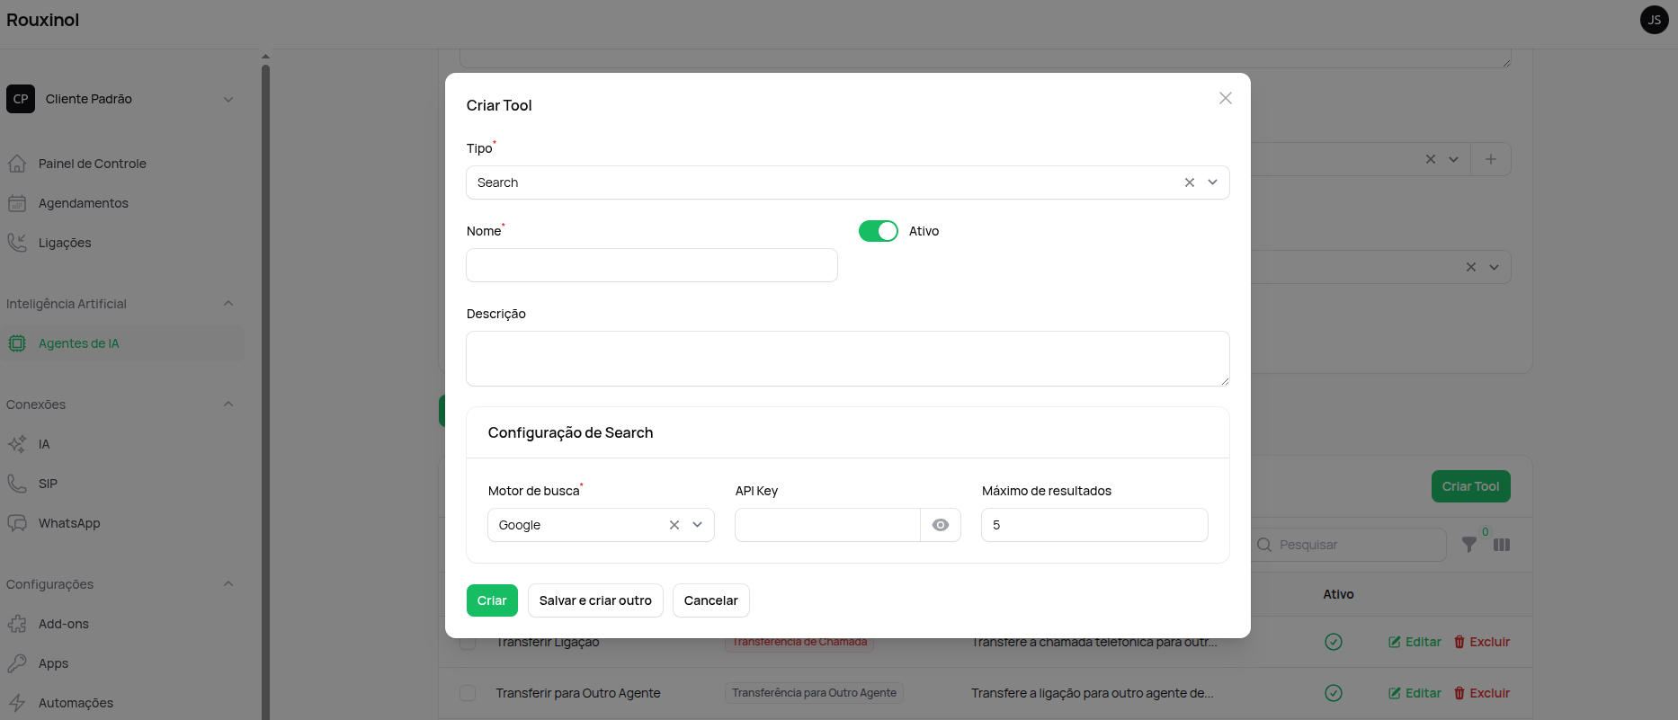Open the Add-ons puzzle icon
Image resolution: width=1678 pixels, height=720 pixels.
point(17,624)
